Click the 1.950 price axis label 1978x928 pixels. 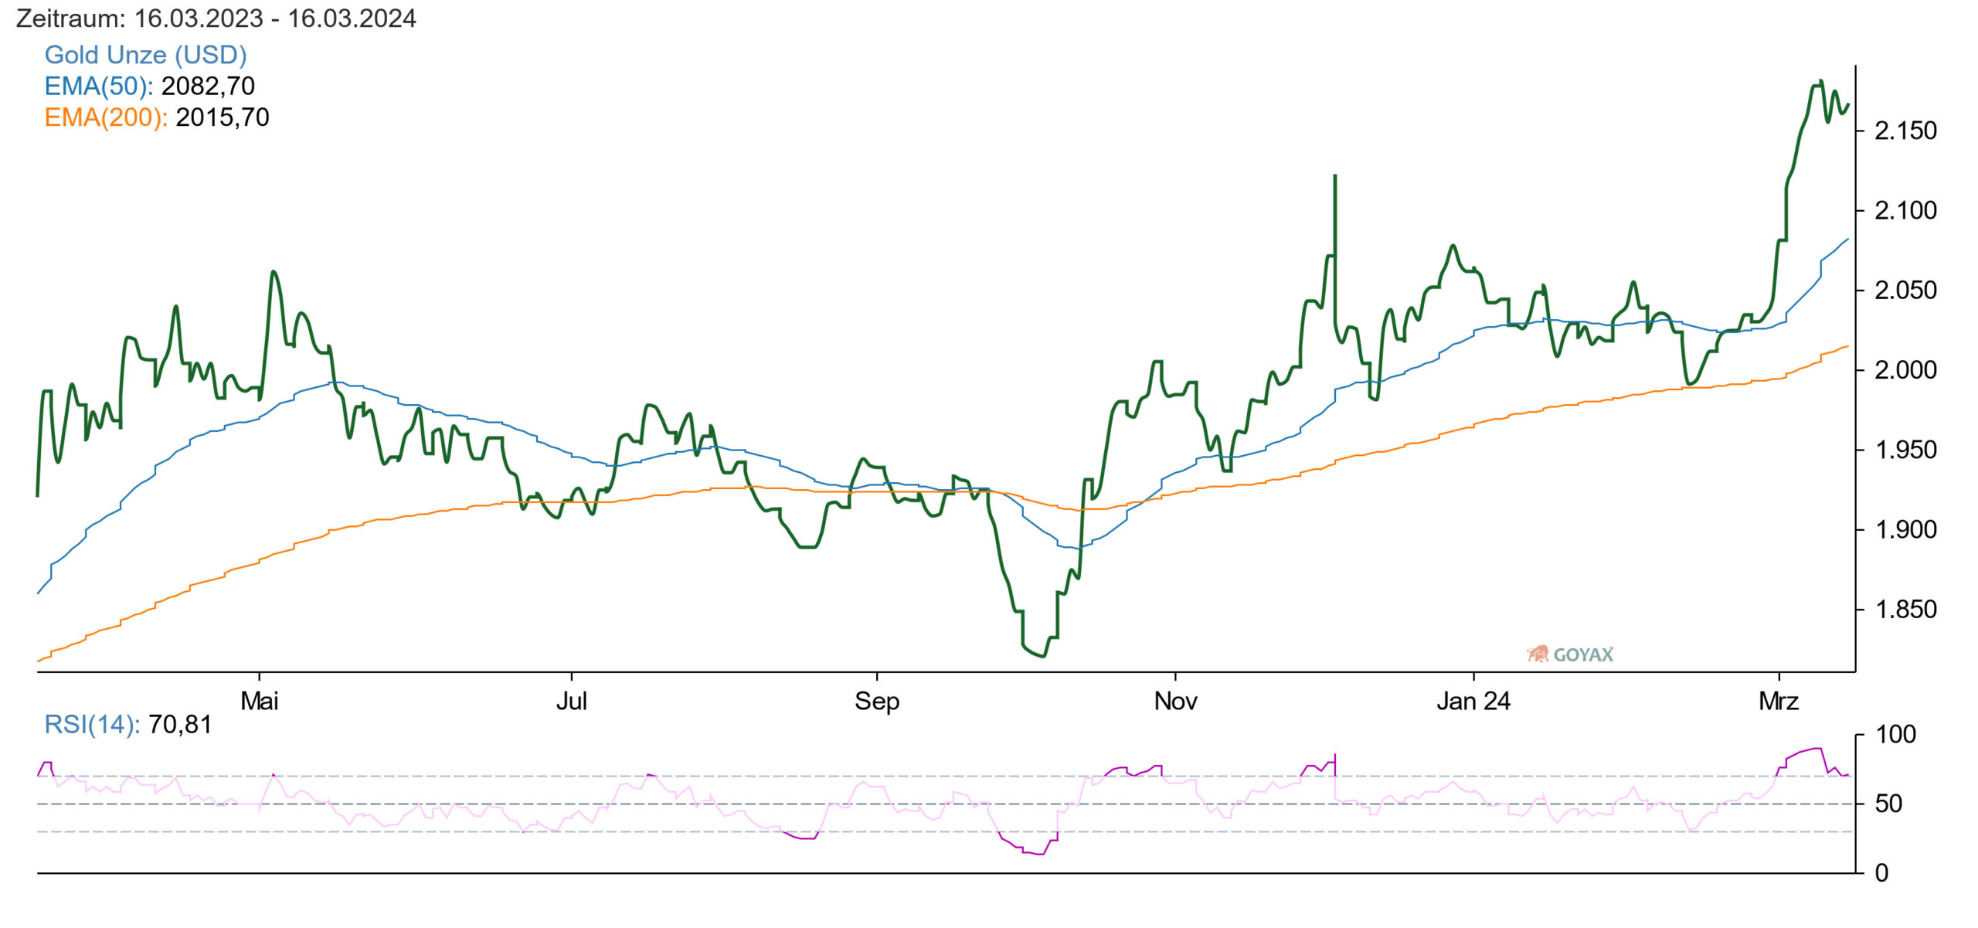1906,450
